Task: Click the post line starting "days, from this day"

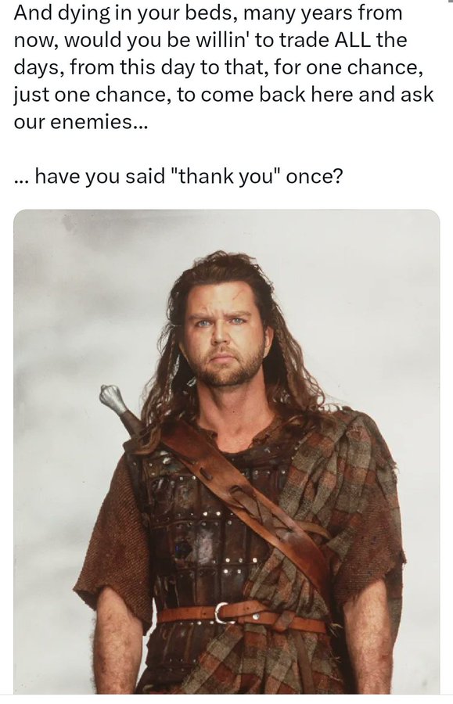Action: [x=218, y=67]
